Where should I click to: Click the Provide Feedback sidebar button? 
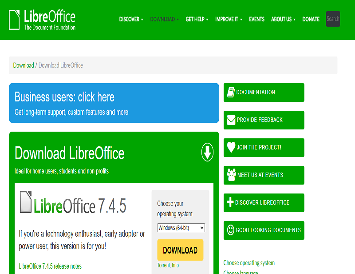pyautogui.click(x=264, y=120)
